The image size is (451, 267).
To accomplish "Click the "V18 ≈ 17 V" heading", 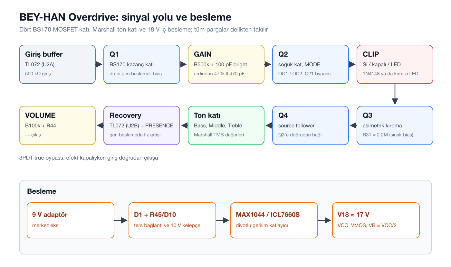I will [354, 215].
